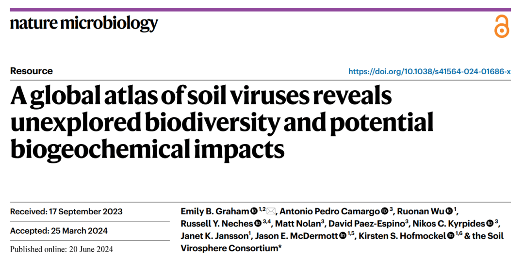Viewport: 524px width, 257px height.
Task: Click the Resource article type label
Action: tap(32, 71)
